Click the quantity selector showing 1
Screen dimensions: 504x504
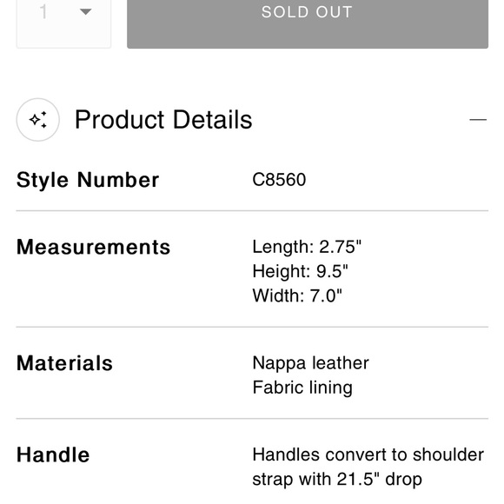[x=63, y=23]
